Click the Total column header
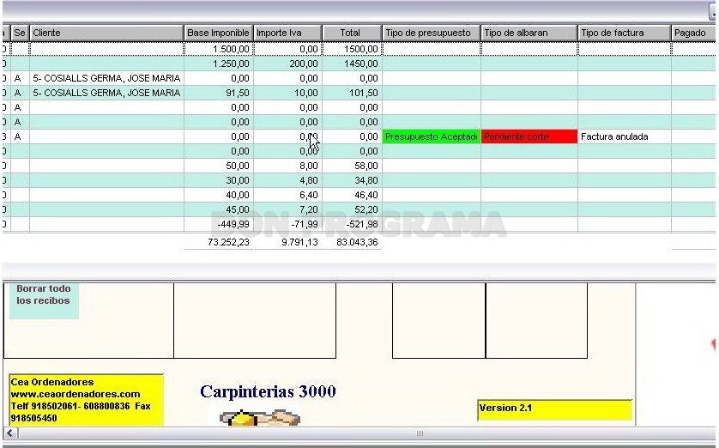The image size is (719, 448). click(352, 33)
